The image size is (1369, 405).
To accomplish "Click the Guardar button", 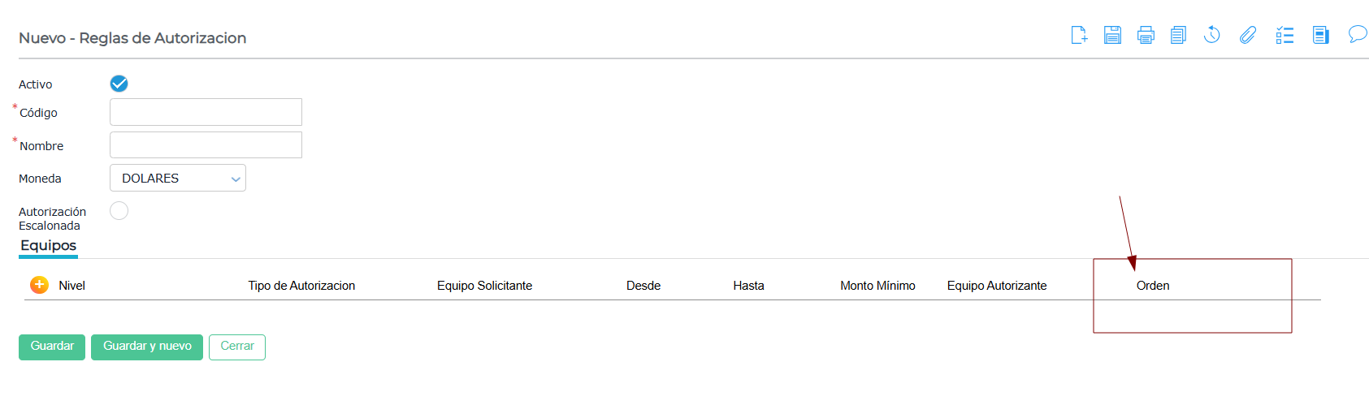I will (x=52, y=347).
